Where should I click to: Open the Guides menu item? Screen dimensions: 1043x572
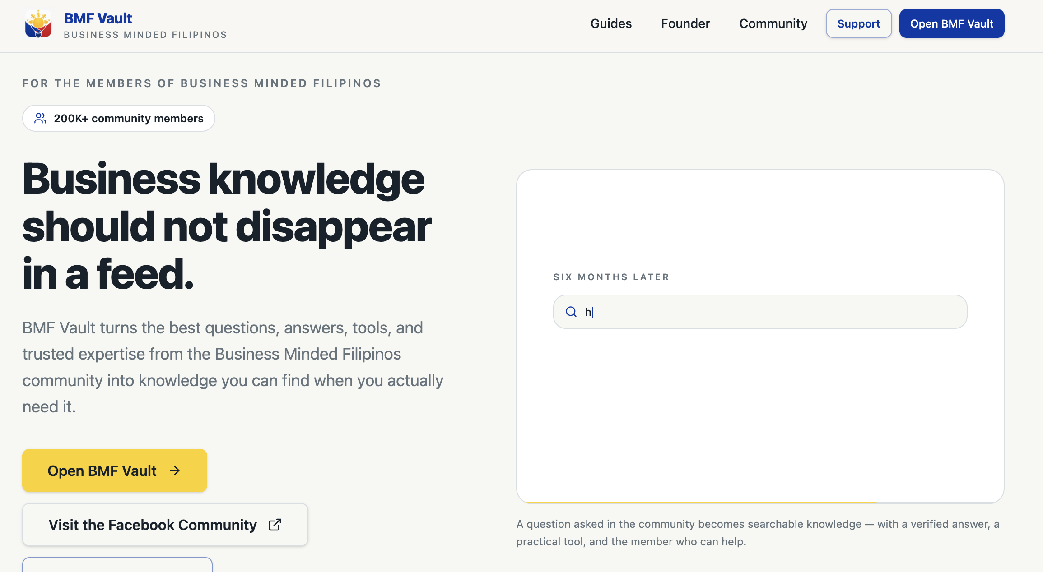tap(611, 23)
